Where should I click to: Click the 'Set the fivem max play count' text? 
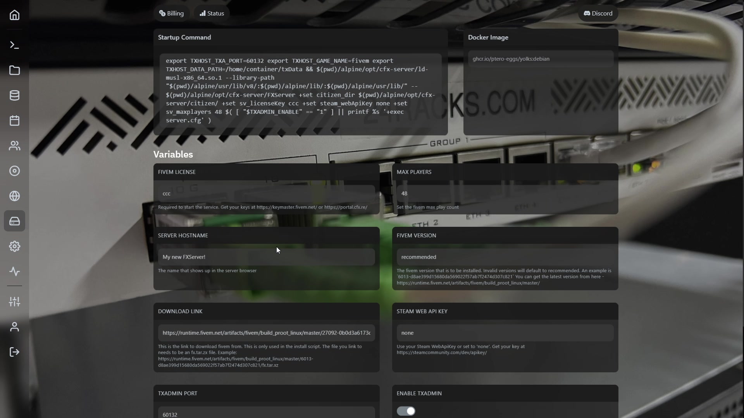427,207
